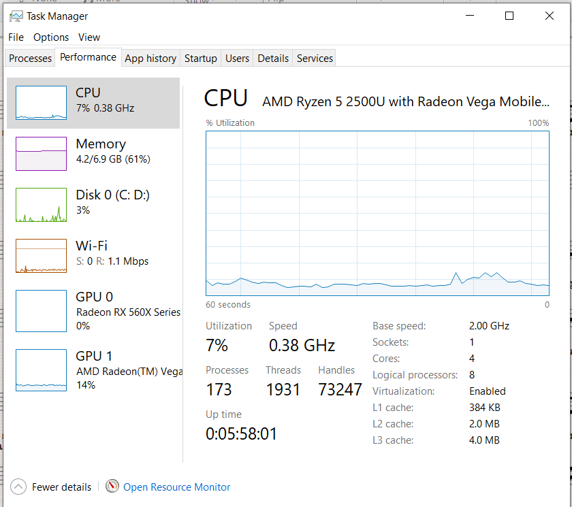Switch to the Users tab

[x=237, y=59]
